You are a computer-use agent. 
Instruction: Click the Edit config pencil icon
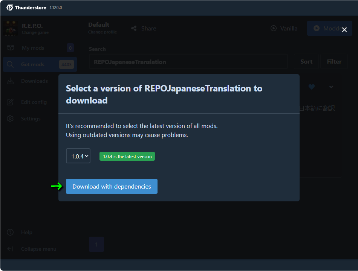click(x=10, y=102)
